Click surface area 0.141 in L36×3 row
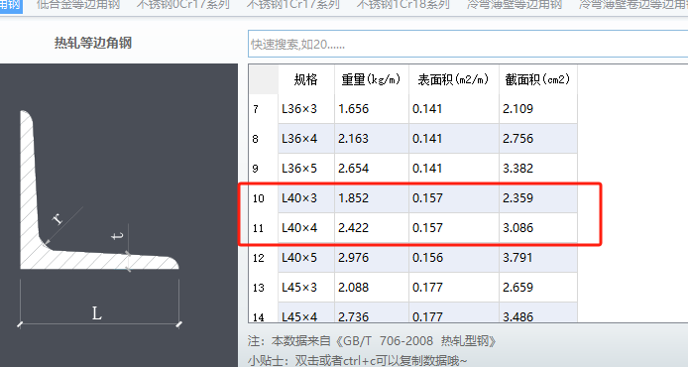Viewport: 688px width, 367px height. click(x=454, y=109)
